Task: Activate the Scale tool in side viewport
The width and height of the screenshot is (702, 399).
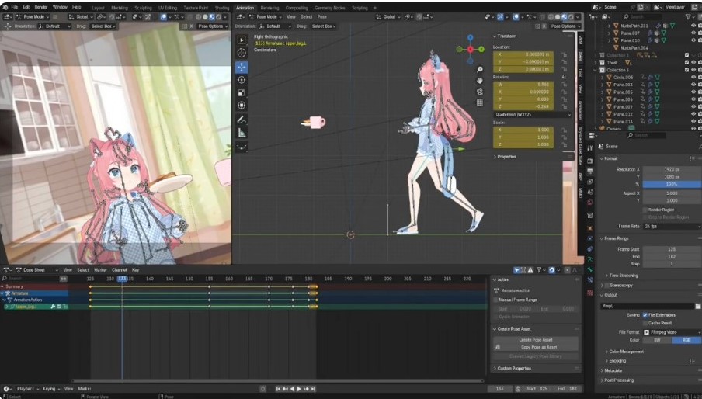Action: [x=242, y=93]
